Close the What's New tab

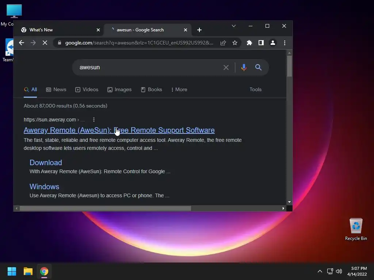98,30
